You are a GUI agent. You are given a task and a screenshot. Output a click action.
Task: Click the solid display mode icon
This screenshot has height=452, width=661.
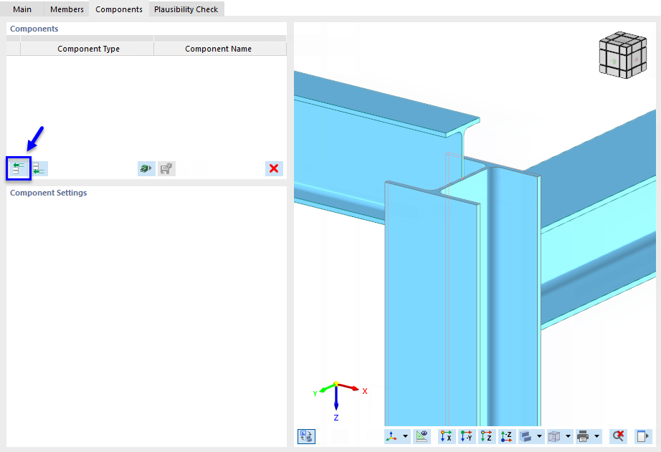[x=526, y=436]
